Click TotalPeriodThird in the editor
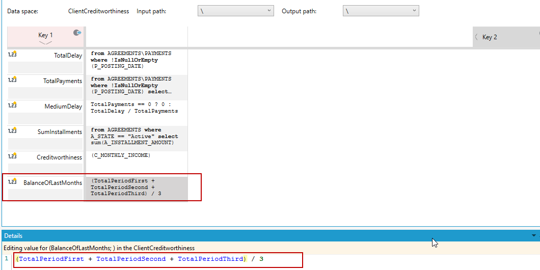 point(211,259)
